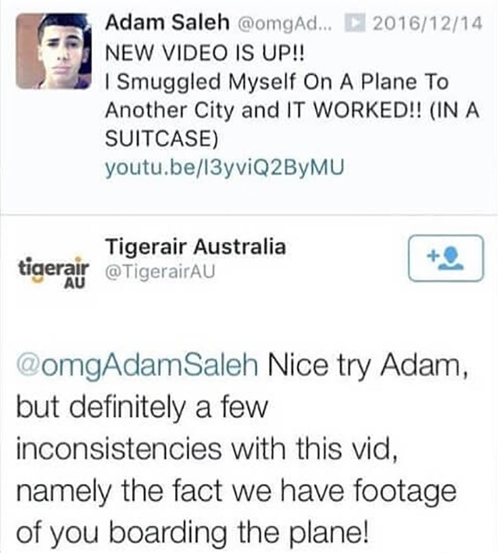
Task: Click the Adam Saleh display name
Action: coord(168,23)
